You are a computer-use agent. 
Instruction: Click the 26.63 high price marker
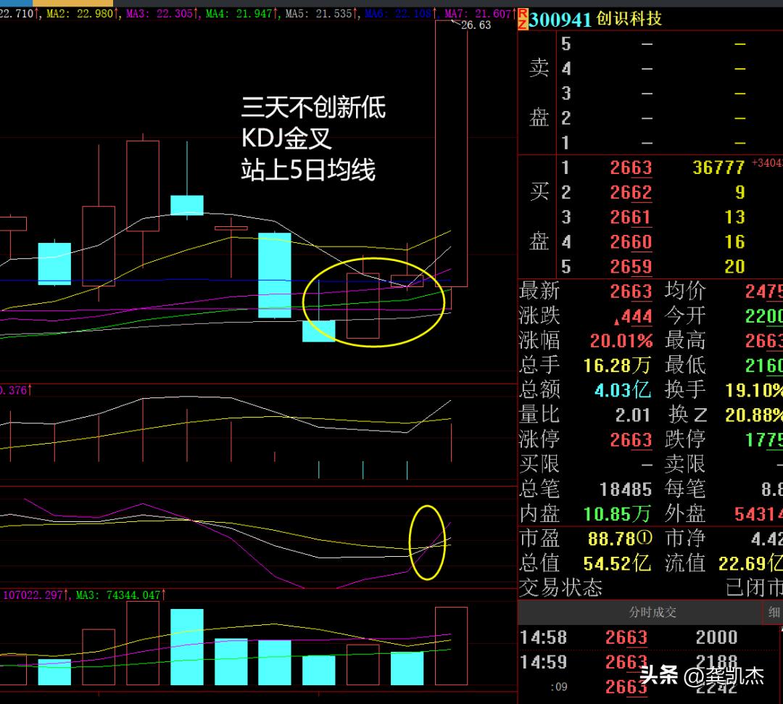tap(476, 25)
